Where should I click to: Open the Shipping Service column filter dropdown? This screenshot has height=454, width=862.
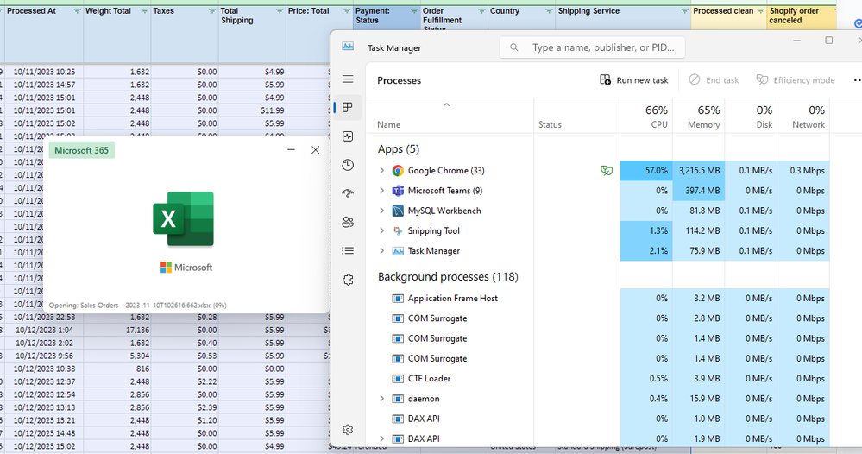point(684,11)
